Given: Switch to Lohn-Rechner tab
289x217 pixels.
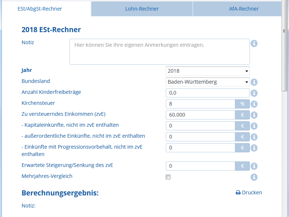Looking at the screenshot, I should pos(142,9).
